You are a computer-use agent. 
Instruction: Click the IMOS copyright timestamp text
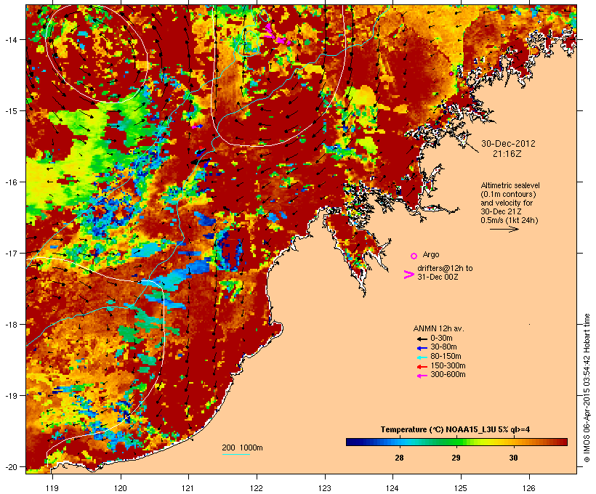pos(587,388)
